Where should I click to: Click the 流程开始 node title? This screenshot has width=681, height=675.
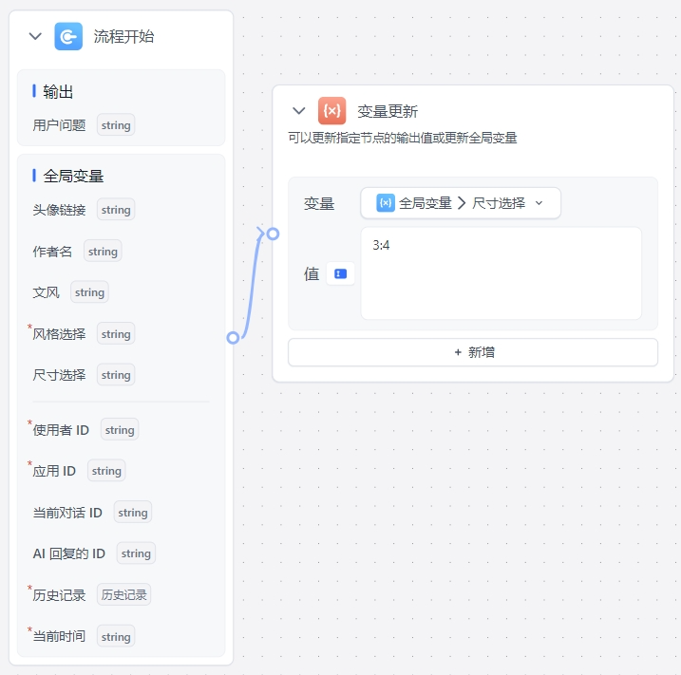click(x=123, y=36)
